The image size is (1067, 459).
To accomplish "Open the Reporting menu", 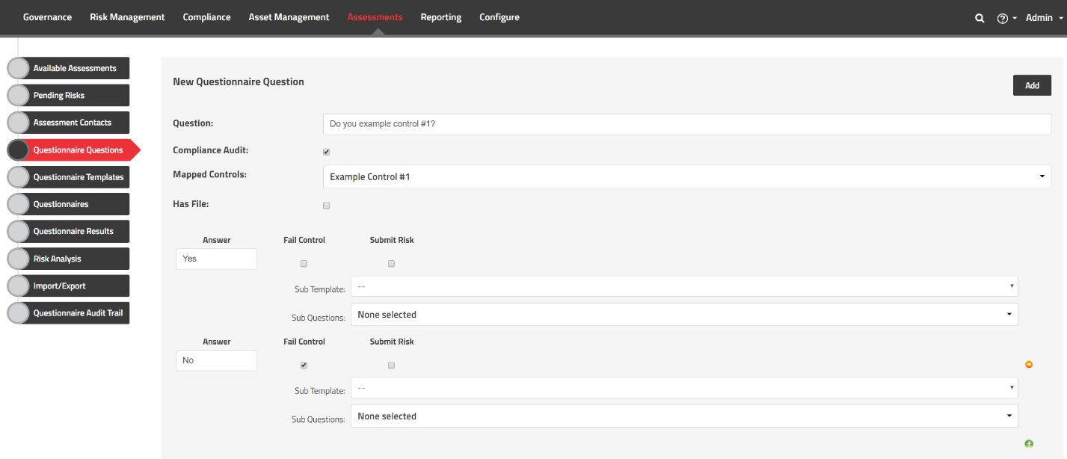I will (x=441, y=17).
